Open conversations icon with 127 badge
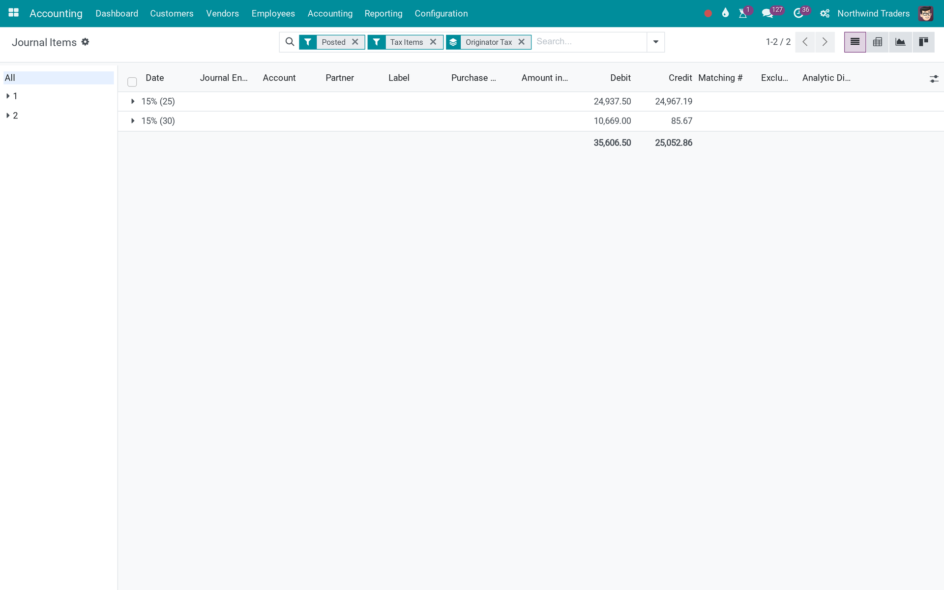 [767, 13]
